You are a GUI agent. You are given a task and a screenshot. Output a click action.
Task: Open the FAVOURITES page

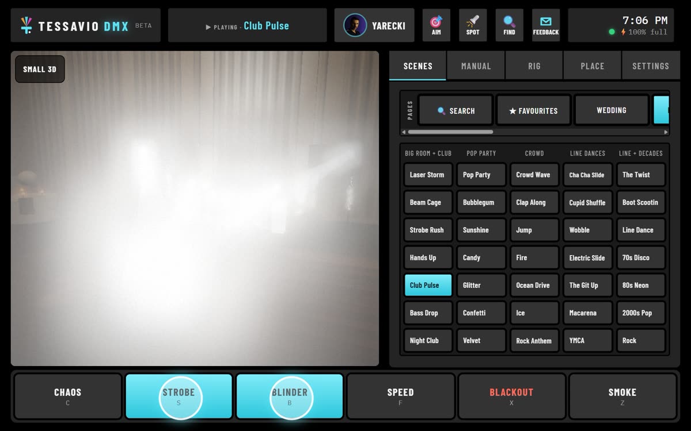pyautogui.click(x=533, y=110)
